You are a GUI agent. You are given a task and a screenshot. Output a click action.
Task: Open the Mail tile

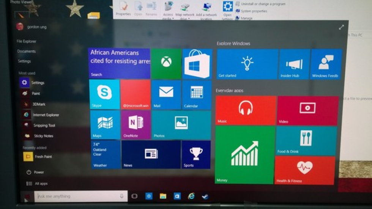click(166, 94)
